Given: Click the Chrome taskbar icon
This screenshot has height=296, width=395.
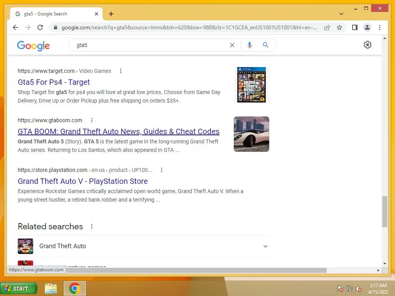Looking at the screenshot, I should [x=74, y=288].
